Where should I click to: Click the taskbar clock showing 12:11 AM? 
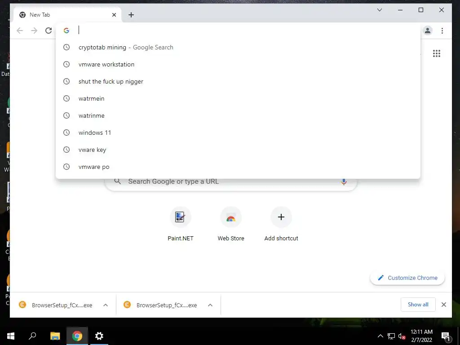click(x=421, y=336)
